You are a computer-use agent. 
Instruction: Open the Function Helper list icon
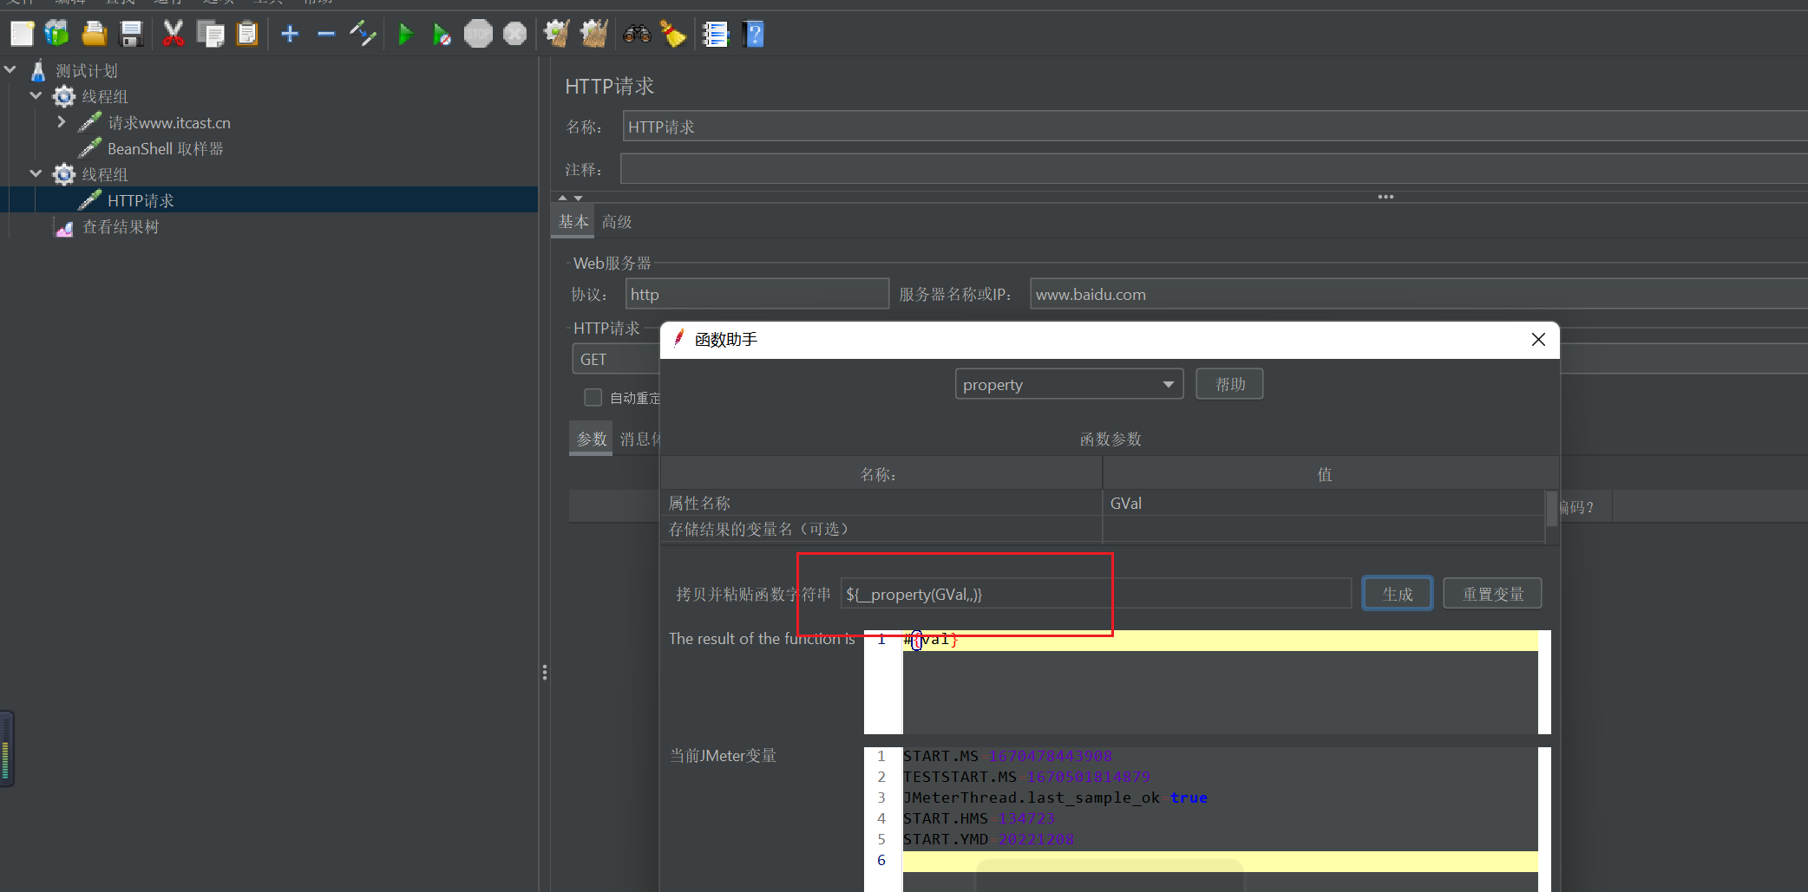pos(716,35)
